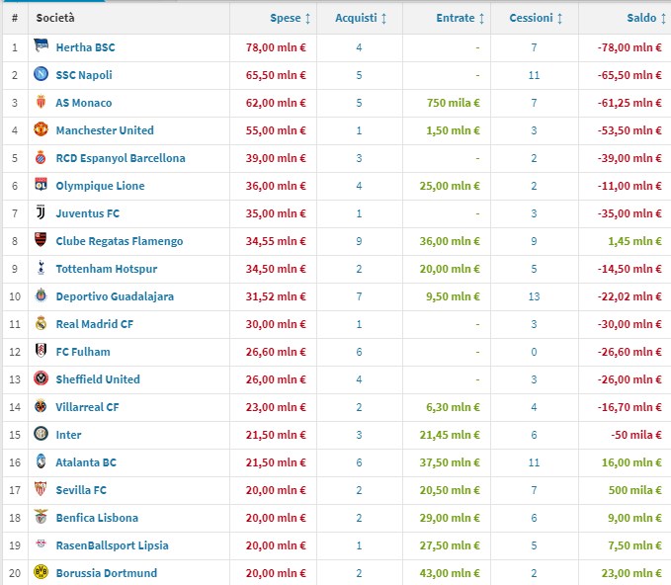Open the Villarreal CF club link
This screenshot has width=671, height=585.
click(87, 407)
